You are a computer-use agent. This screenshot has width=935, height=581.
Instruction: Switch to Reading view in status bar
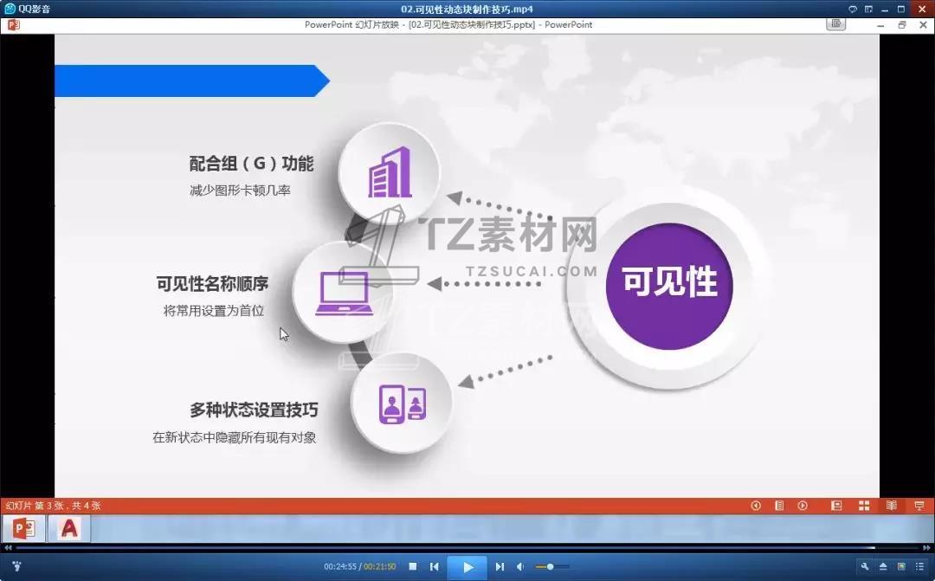point(892,506)
